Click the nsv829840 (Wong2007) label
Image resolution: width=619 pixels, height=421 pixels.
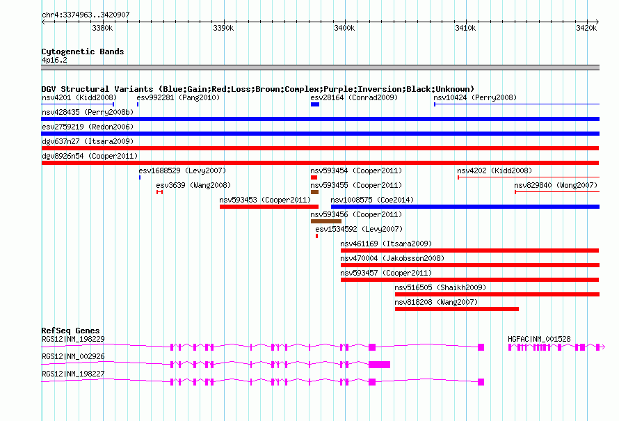556,185
